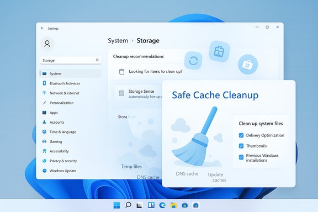Viewport: 318px width, 212px height.
Task: Click the Accessibility figure icon
Action: click(x=44, y=151)
